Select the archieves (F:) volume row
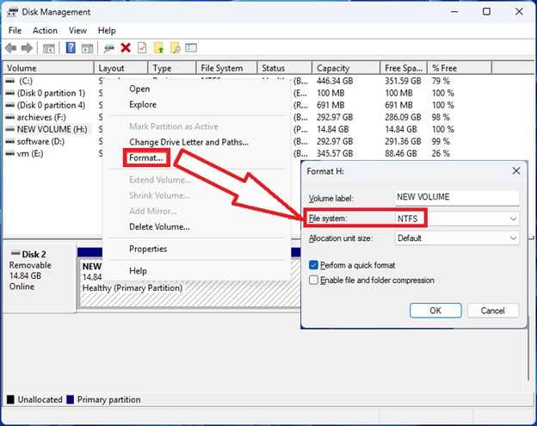 pyautogui.click(x=36, y=117)
